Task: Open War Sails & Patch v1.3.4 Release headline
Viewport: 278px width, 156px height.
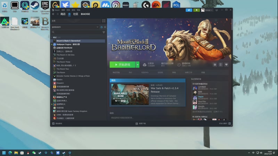Action: (x=164, y=90)
